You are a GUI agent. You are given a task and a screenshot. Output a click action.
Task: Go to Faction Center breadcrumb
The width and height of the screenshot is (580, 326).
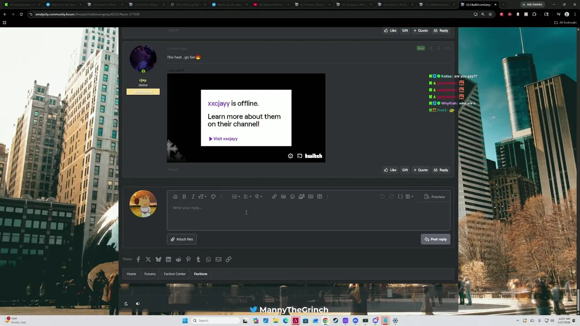(174, 274)
